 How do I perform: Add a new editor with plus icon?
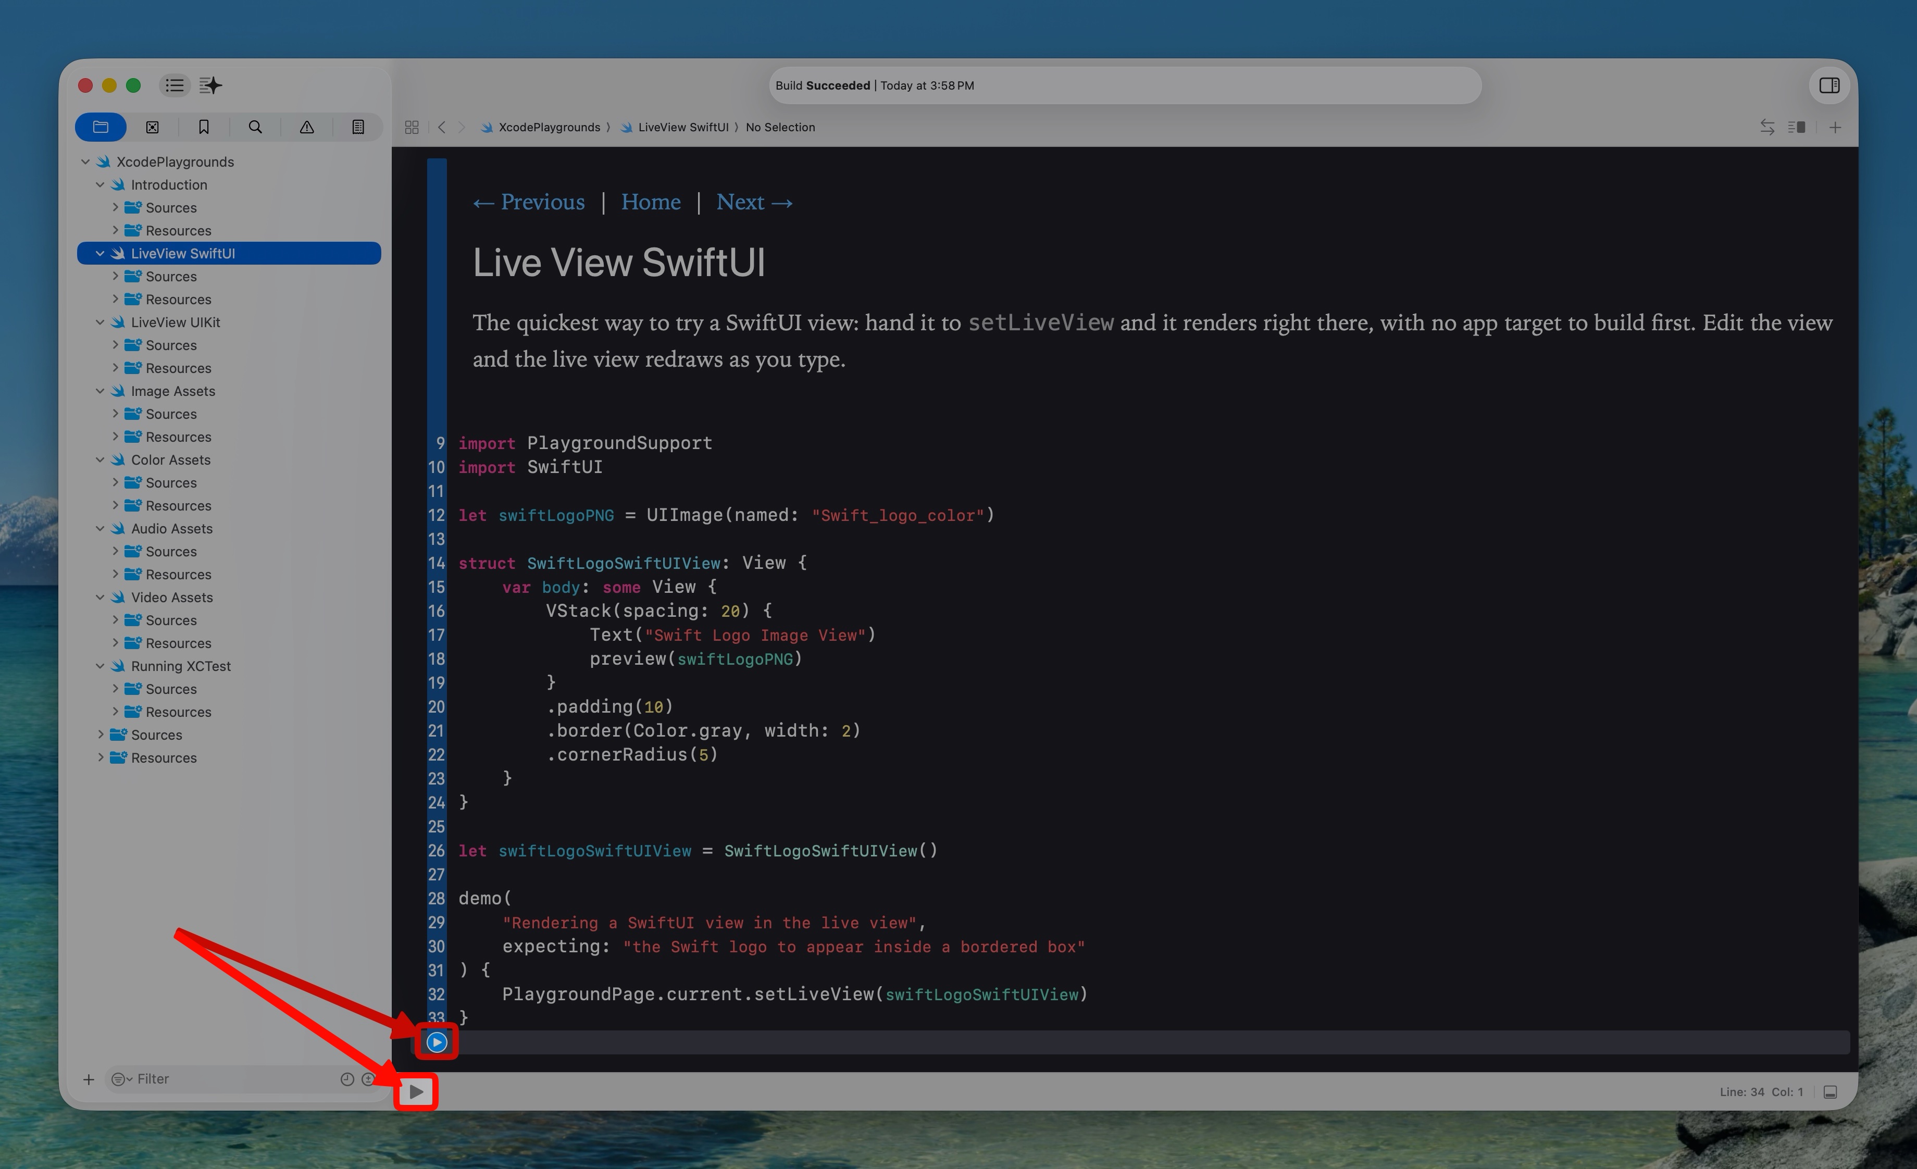click(x=1835, y=128)
